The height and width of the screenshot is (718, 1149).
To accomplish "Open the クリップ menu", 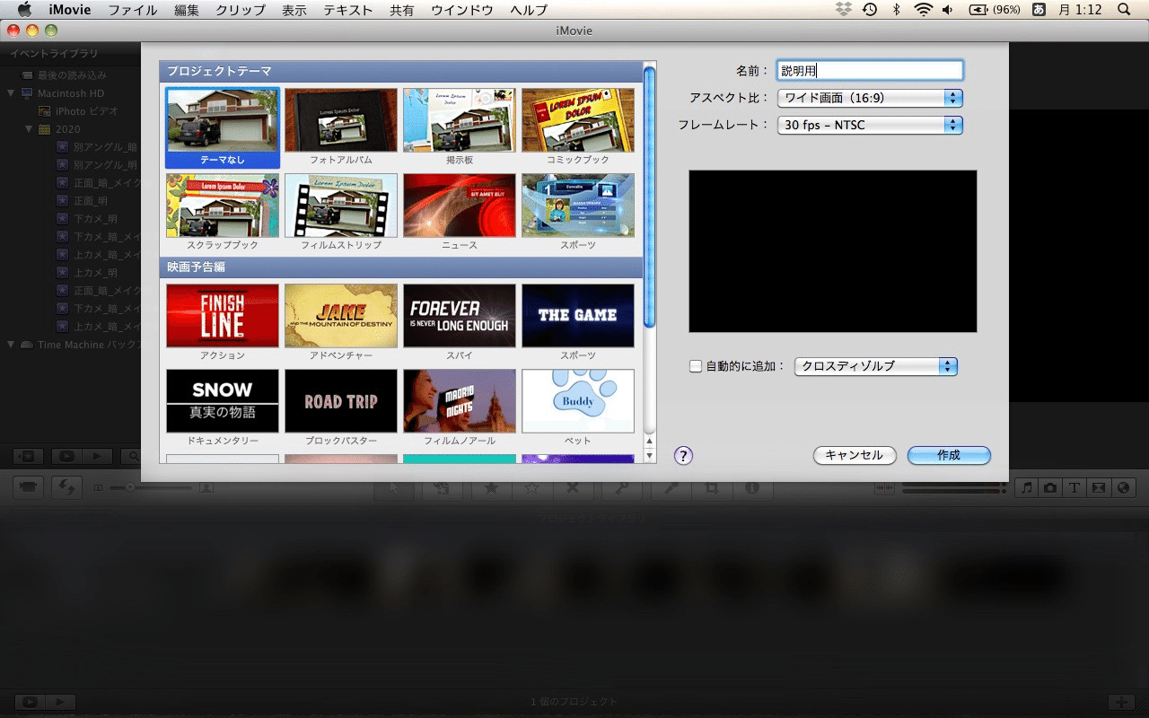I will (x=241, y=10).
